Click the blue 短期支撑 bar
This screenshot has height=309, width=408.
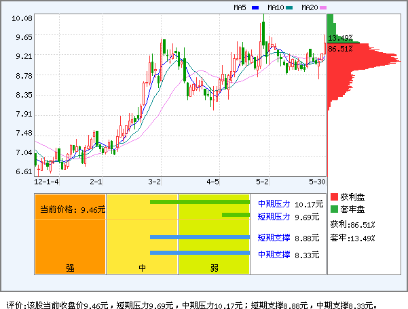coord(200,237)
